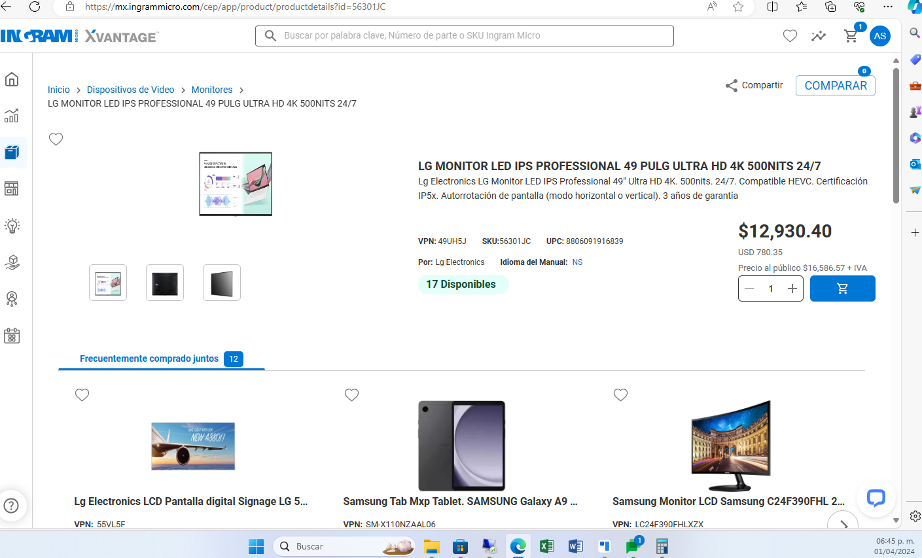Open Lg Electronics LCD Pantalla digital Signage product
The width and height of the screenshot is (922, 558).
[191, 502]
